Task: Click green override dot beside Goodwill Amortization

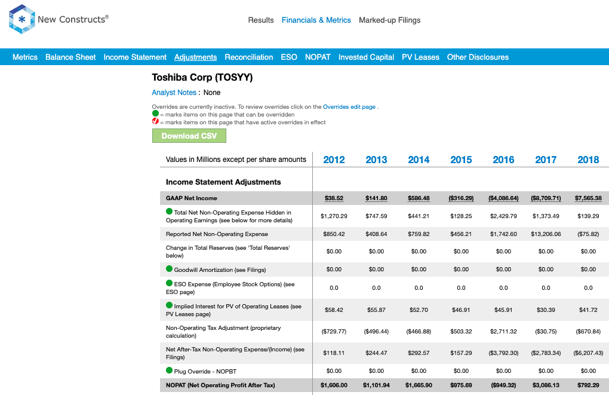Action: point(169,269)
